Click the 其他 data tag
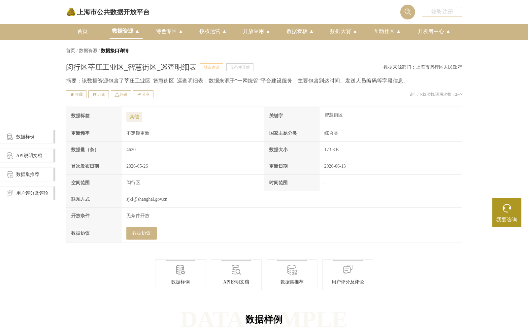528x330 pixels. pyautogui.click(x=134, y=117)
